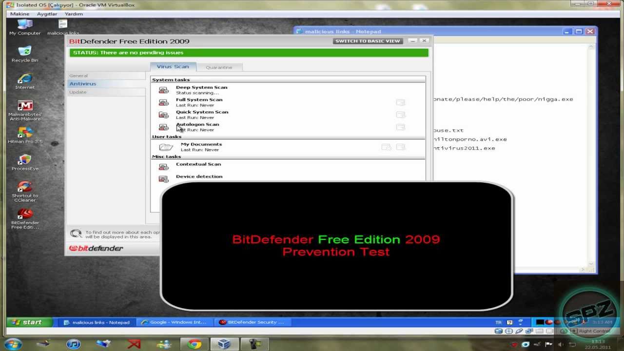
Task: Click Quick System Scan task name
Action: tap(202, 112)
